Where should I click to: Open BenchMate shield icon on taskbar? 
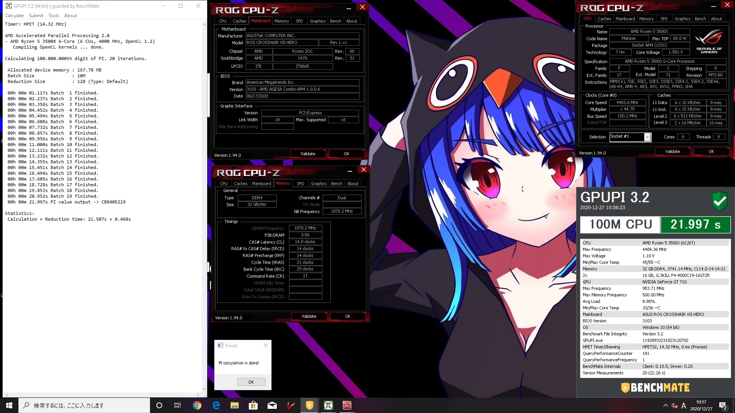pos(310,405)
